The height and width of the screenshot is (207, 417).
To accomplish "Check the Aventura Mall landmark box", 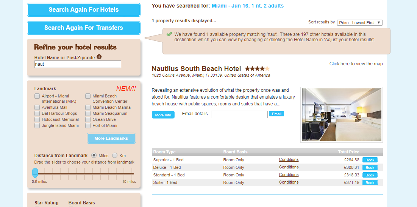I will click(37, 107).
